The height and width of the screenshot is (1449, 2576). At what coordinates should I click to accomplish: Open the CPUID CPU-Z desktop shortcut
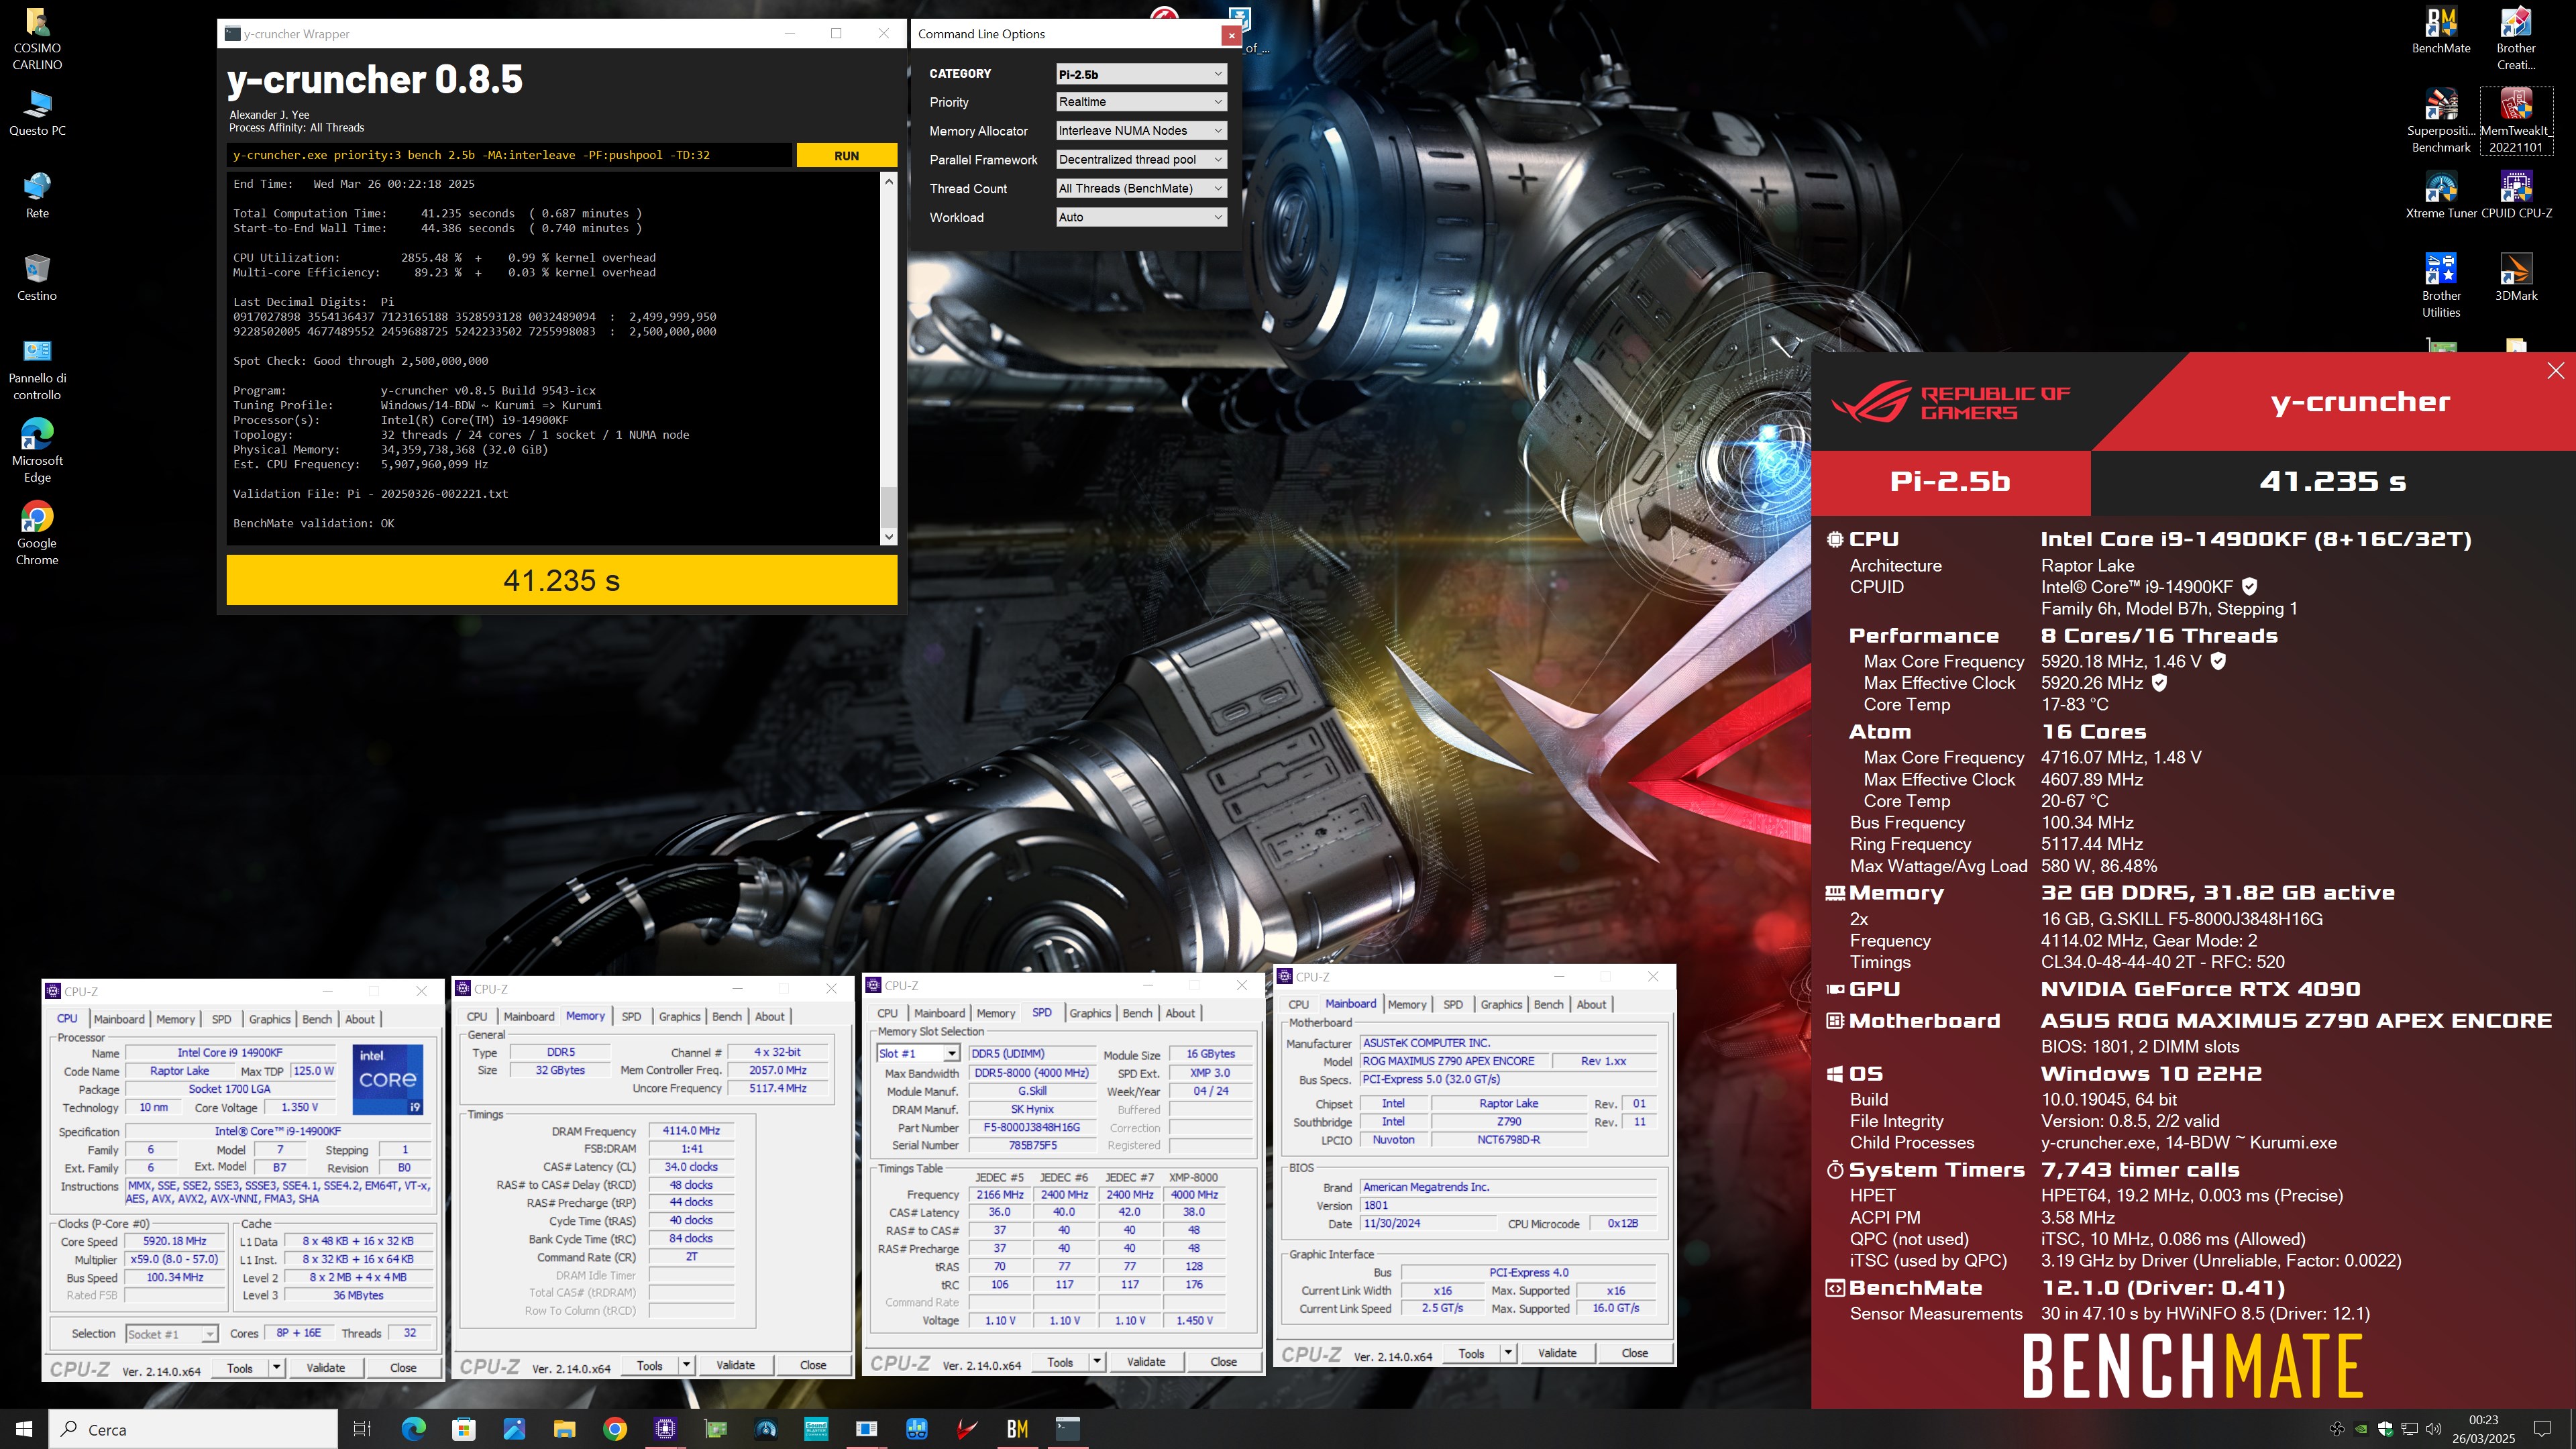coord(2515,195)
